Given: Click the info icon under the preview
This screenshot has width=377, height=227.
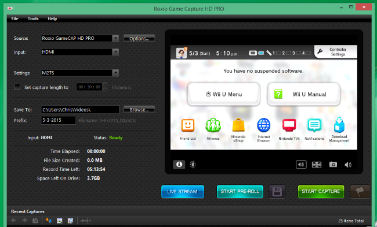Looking at the screenshot, I should tap(179, 165).
